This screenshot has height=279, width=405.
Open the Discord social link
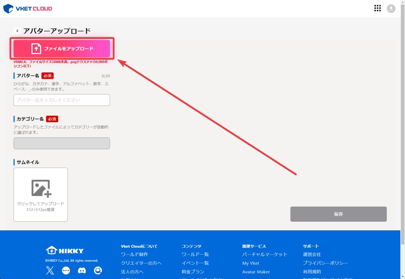(82, 271)
